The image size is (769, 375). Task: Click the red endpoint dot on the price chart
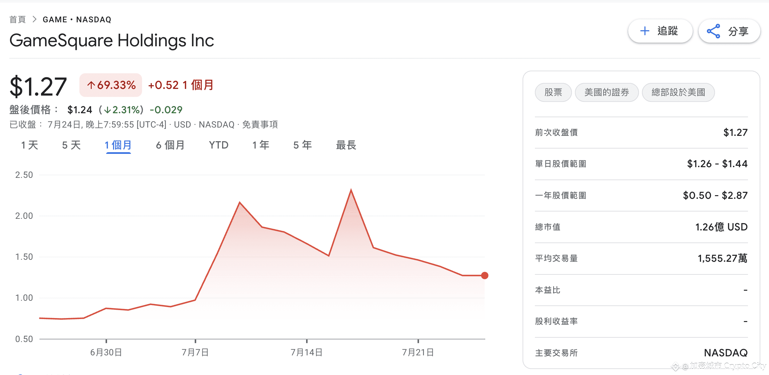485,275
